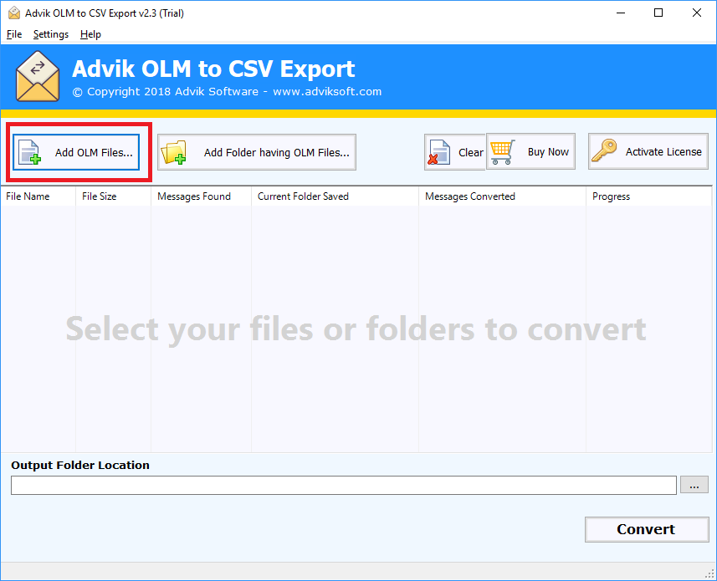Click the Output Folder Location label
The image size is (717, 581).
coord(80,465)
